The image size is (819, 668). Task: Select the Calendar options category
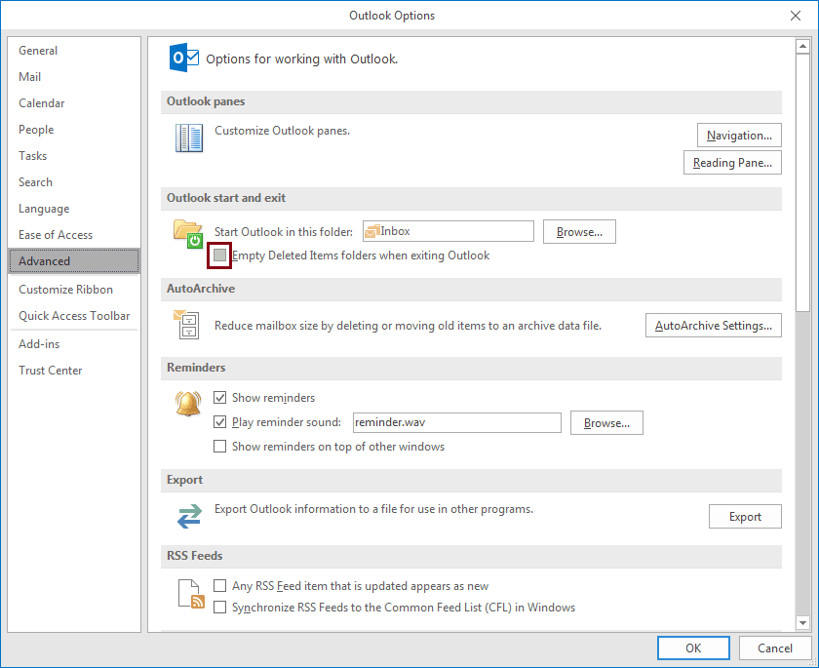click(74, 103)
